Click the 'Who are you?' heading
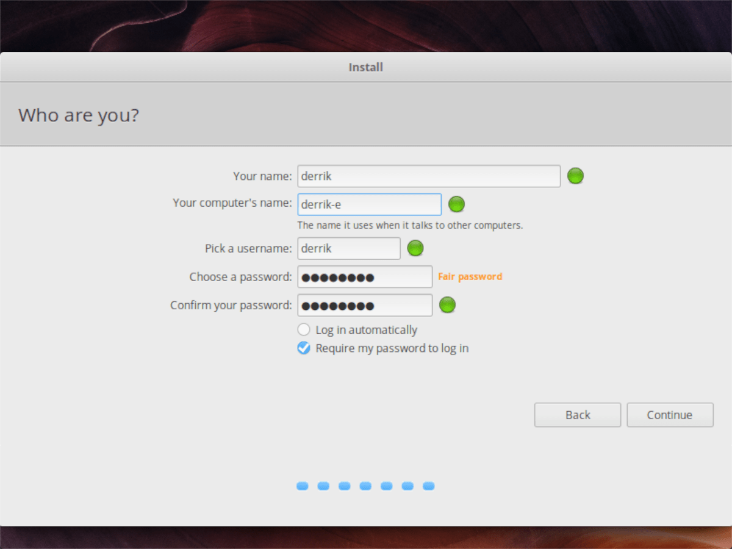Screen dimensions: 732x549 (x=79, y=115)
